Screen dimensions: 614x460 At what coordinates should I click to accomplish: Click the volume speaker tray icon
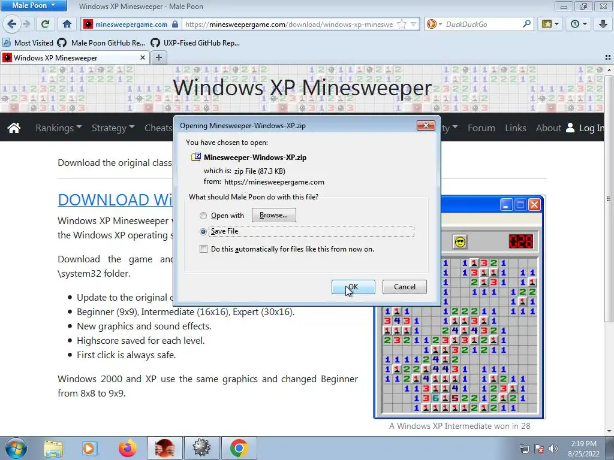pos(553,449)
